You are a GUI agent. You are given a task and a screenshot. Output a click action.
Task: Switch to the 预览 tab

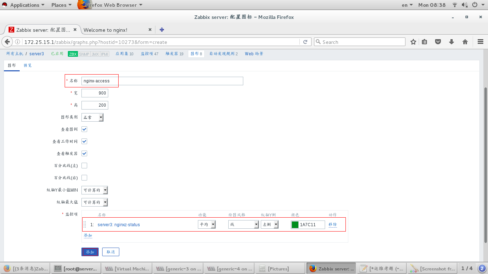28,65
